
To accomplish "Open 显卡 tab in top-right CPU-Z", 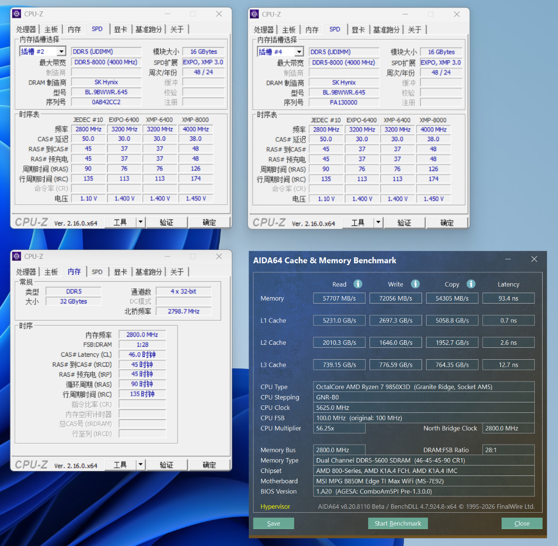I will (x=358, y=30).
